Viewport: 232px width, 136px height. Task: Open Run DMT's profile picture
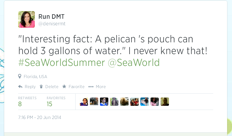(26, 19)
